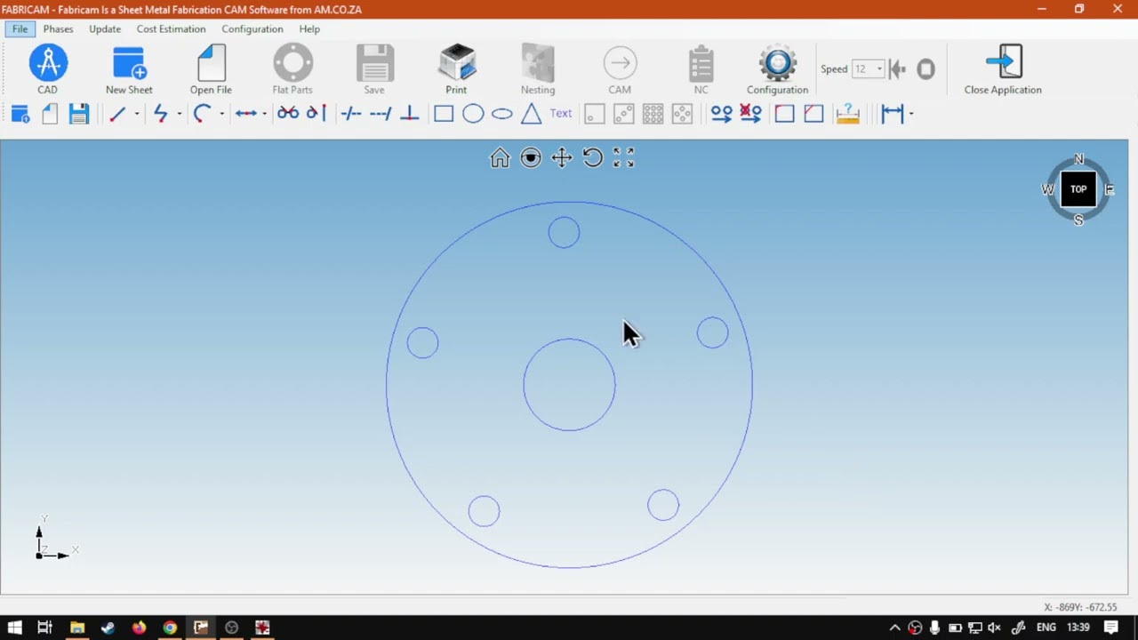Open the CAD module

click(47, 69)
